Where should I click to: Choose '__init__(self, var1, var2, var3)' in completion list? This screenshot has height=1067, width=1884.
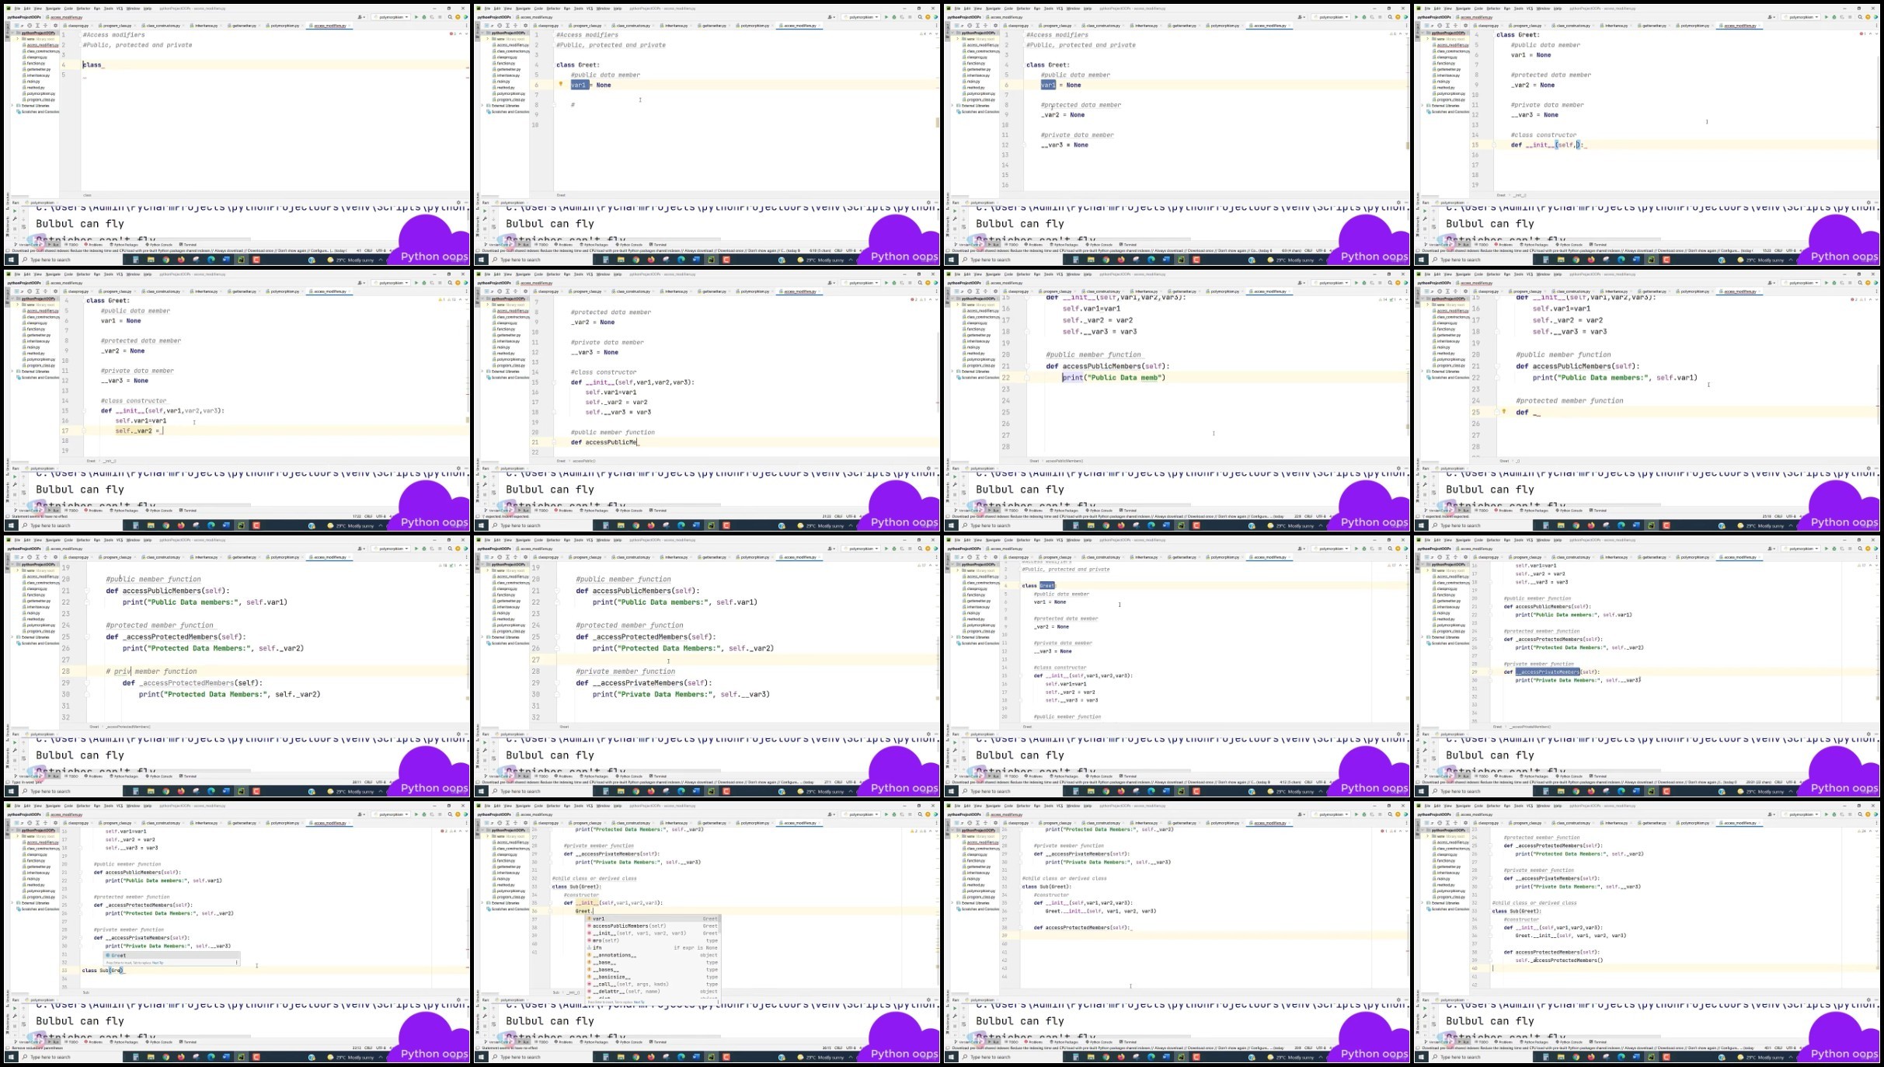(653, 933)
